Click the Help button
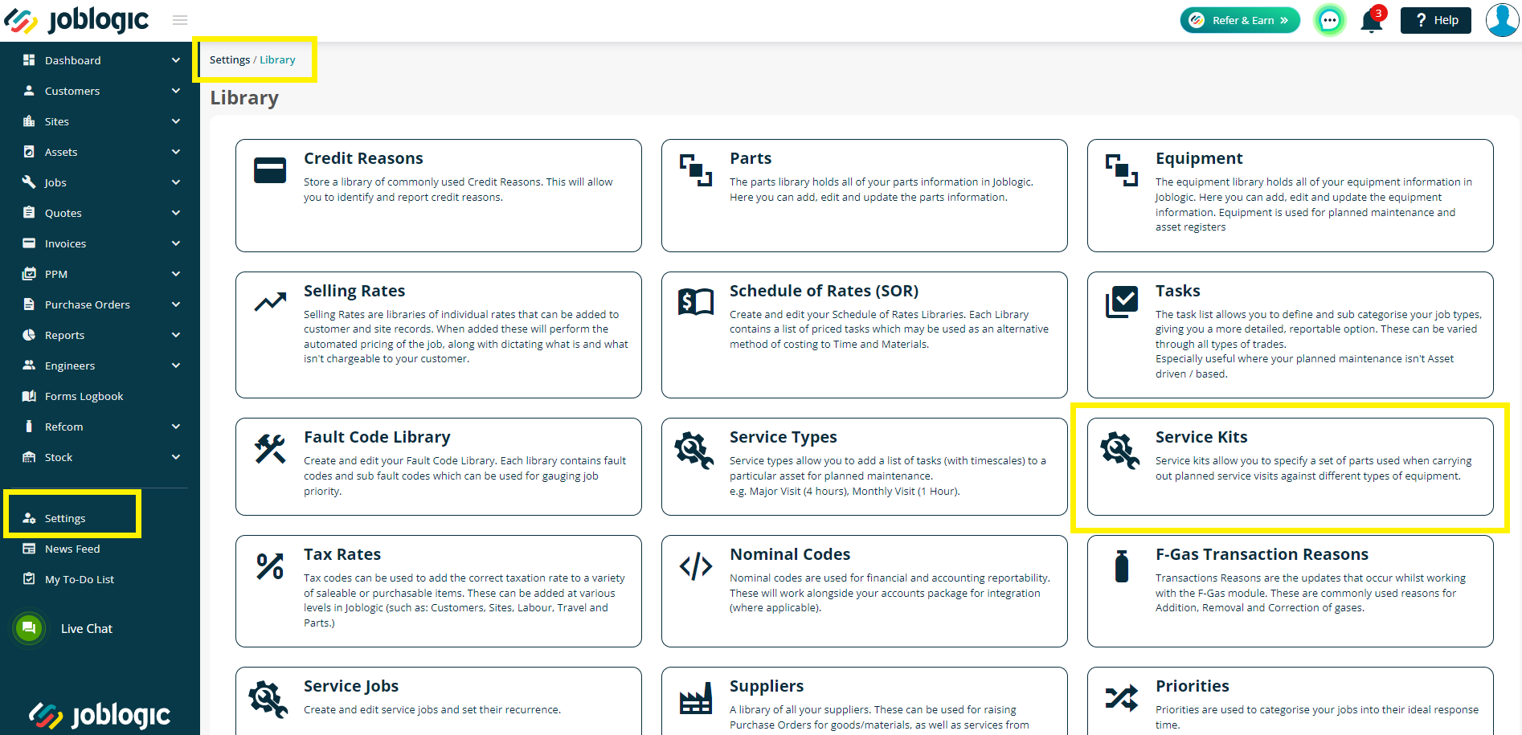The image size is (1522, 735). point(1436,20)
